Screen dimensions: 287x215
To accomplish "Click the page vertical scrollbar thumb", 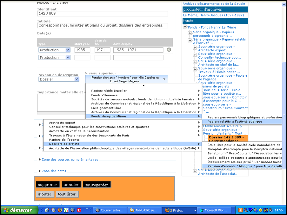I will pos(284,116).
